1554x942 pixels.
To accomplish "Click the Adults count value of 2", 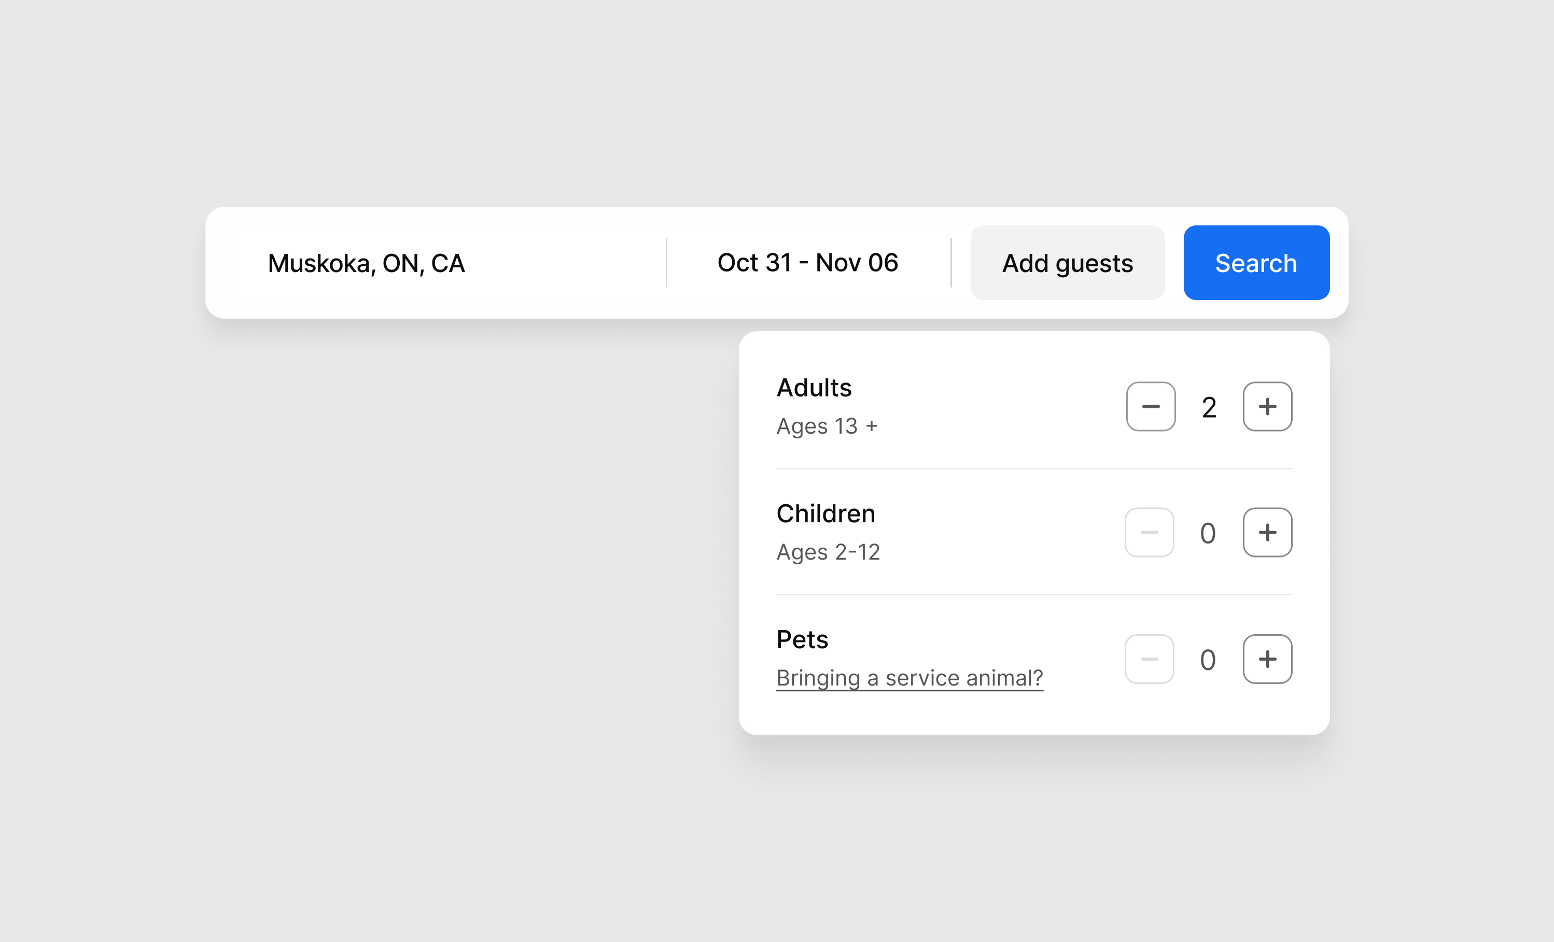I will (x=1208, y=408).
